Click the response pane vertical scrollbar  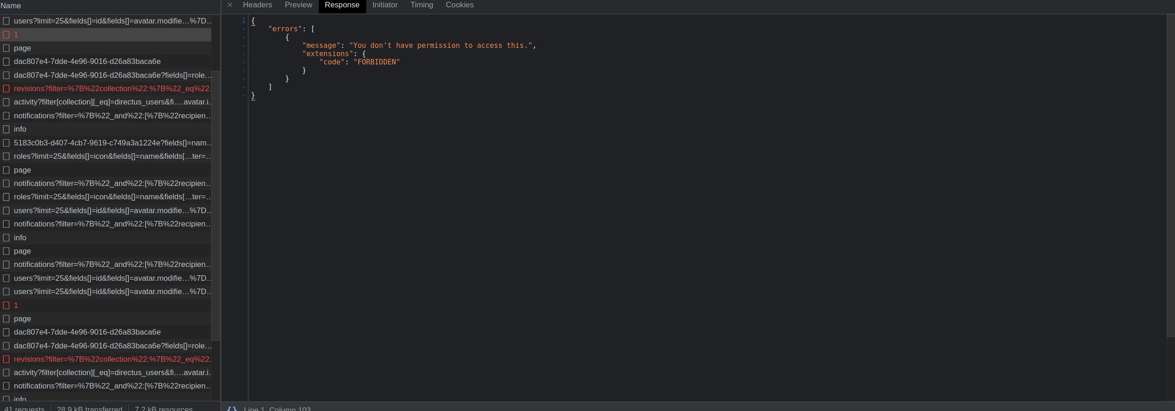[1171, 175]
